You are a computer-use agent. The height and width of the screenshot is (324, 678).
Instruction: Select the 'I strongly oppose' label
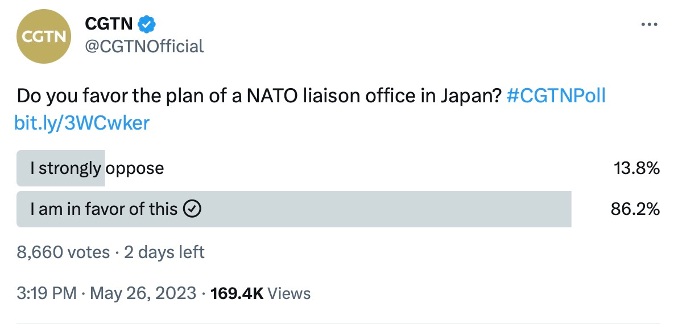[97, 168]
